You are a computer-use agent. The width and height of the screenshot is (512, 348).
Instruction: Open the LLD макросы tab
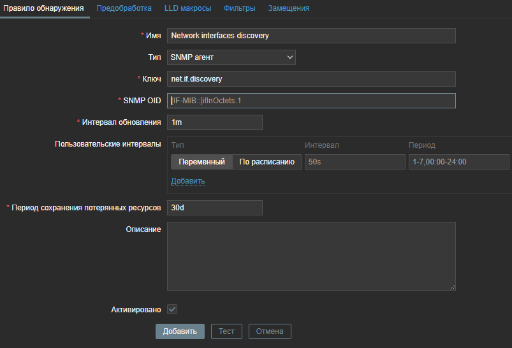click(187, 8)
